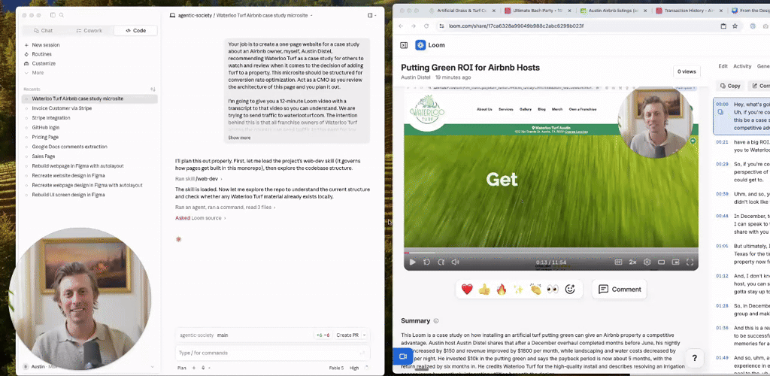Open the Invoice Customer via Stripe session
This screenshot has height=376, width=770.
(89, 108)
